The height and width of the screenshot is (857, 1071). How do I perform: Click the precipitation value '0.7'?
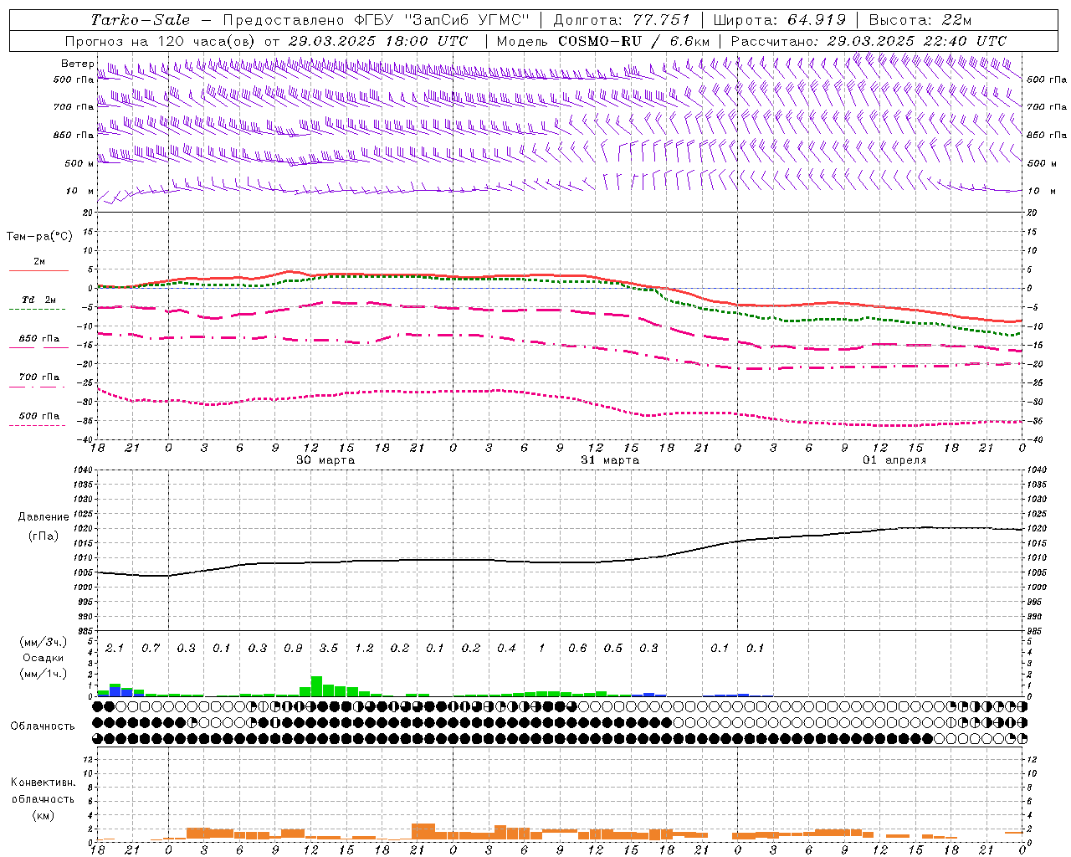151,649
